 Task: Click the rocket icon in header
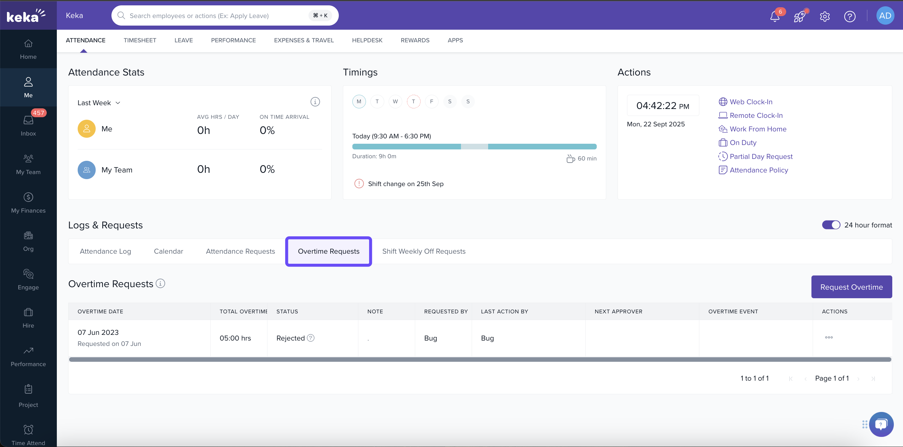click(799, 16)
